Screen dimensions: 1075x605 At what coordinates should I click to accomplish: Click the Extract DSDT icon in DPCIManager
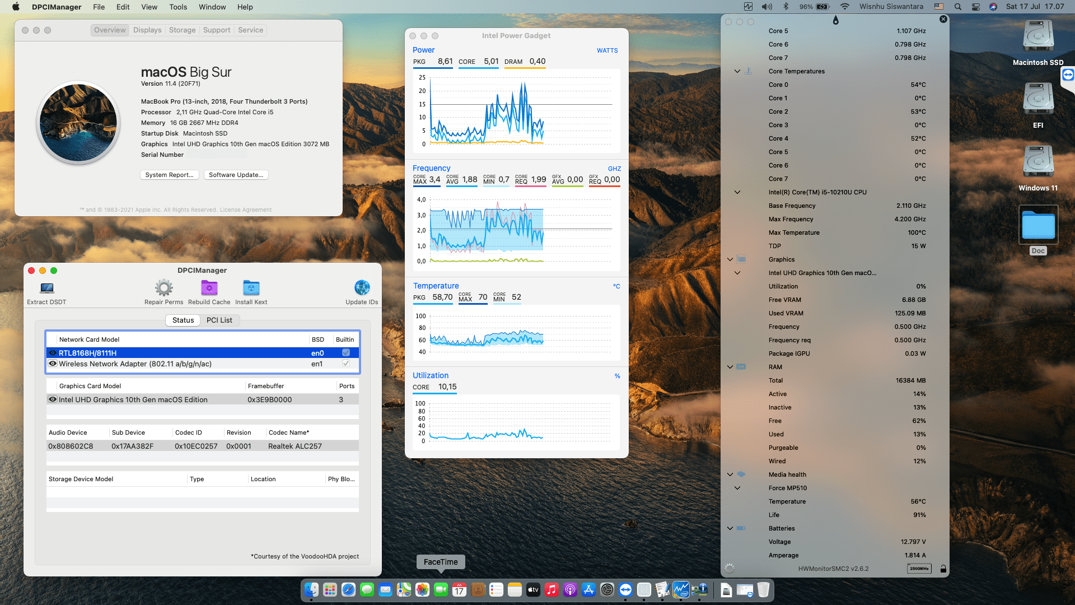(47, 288)
